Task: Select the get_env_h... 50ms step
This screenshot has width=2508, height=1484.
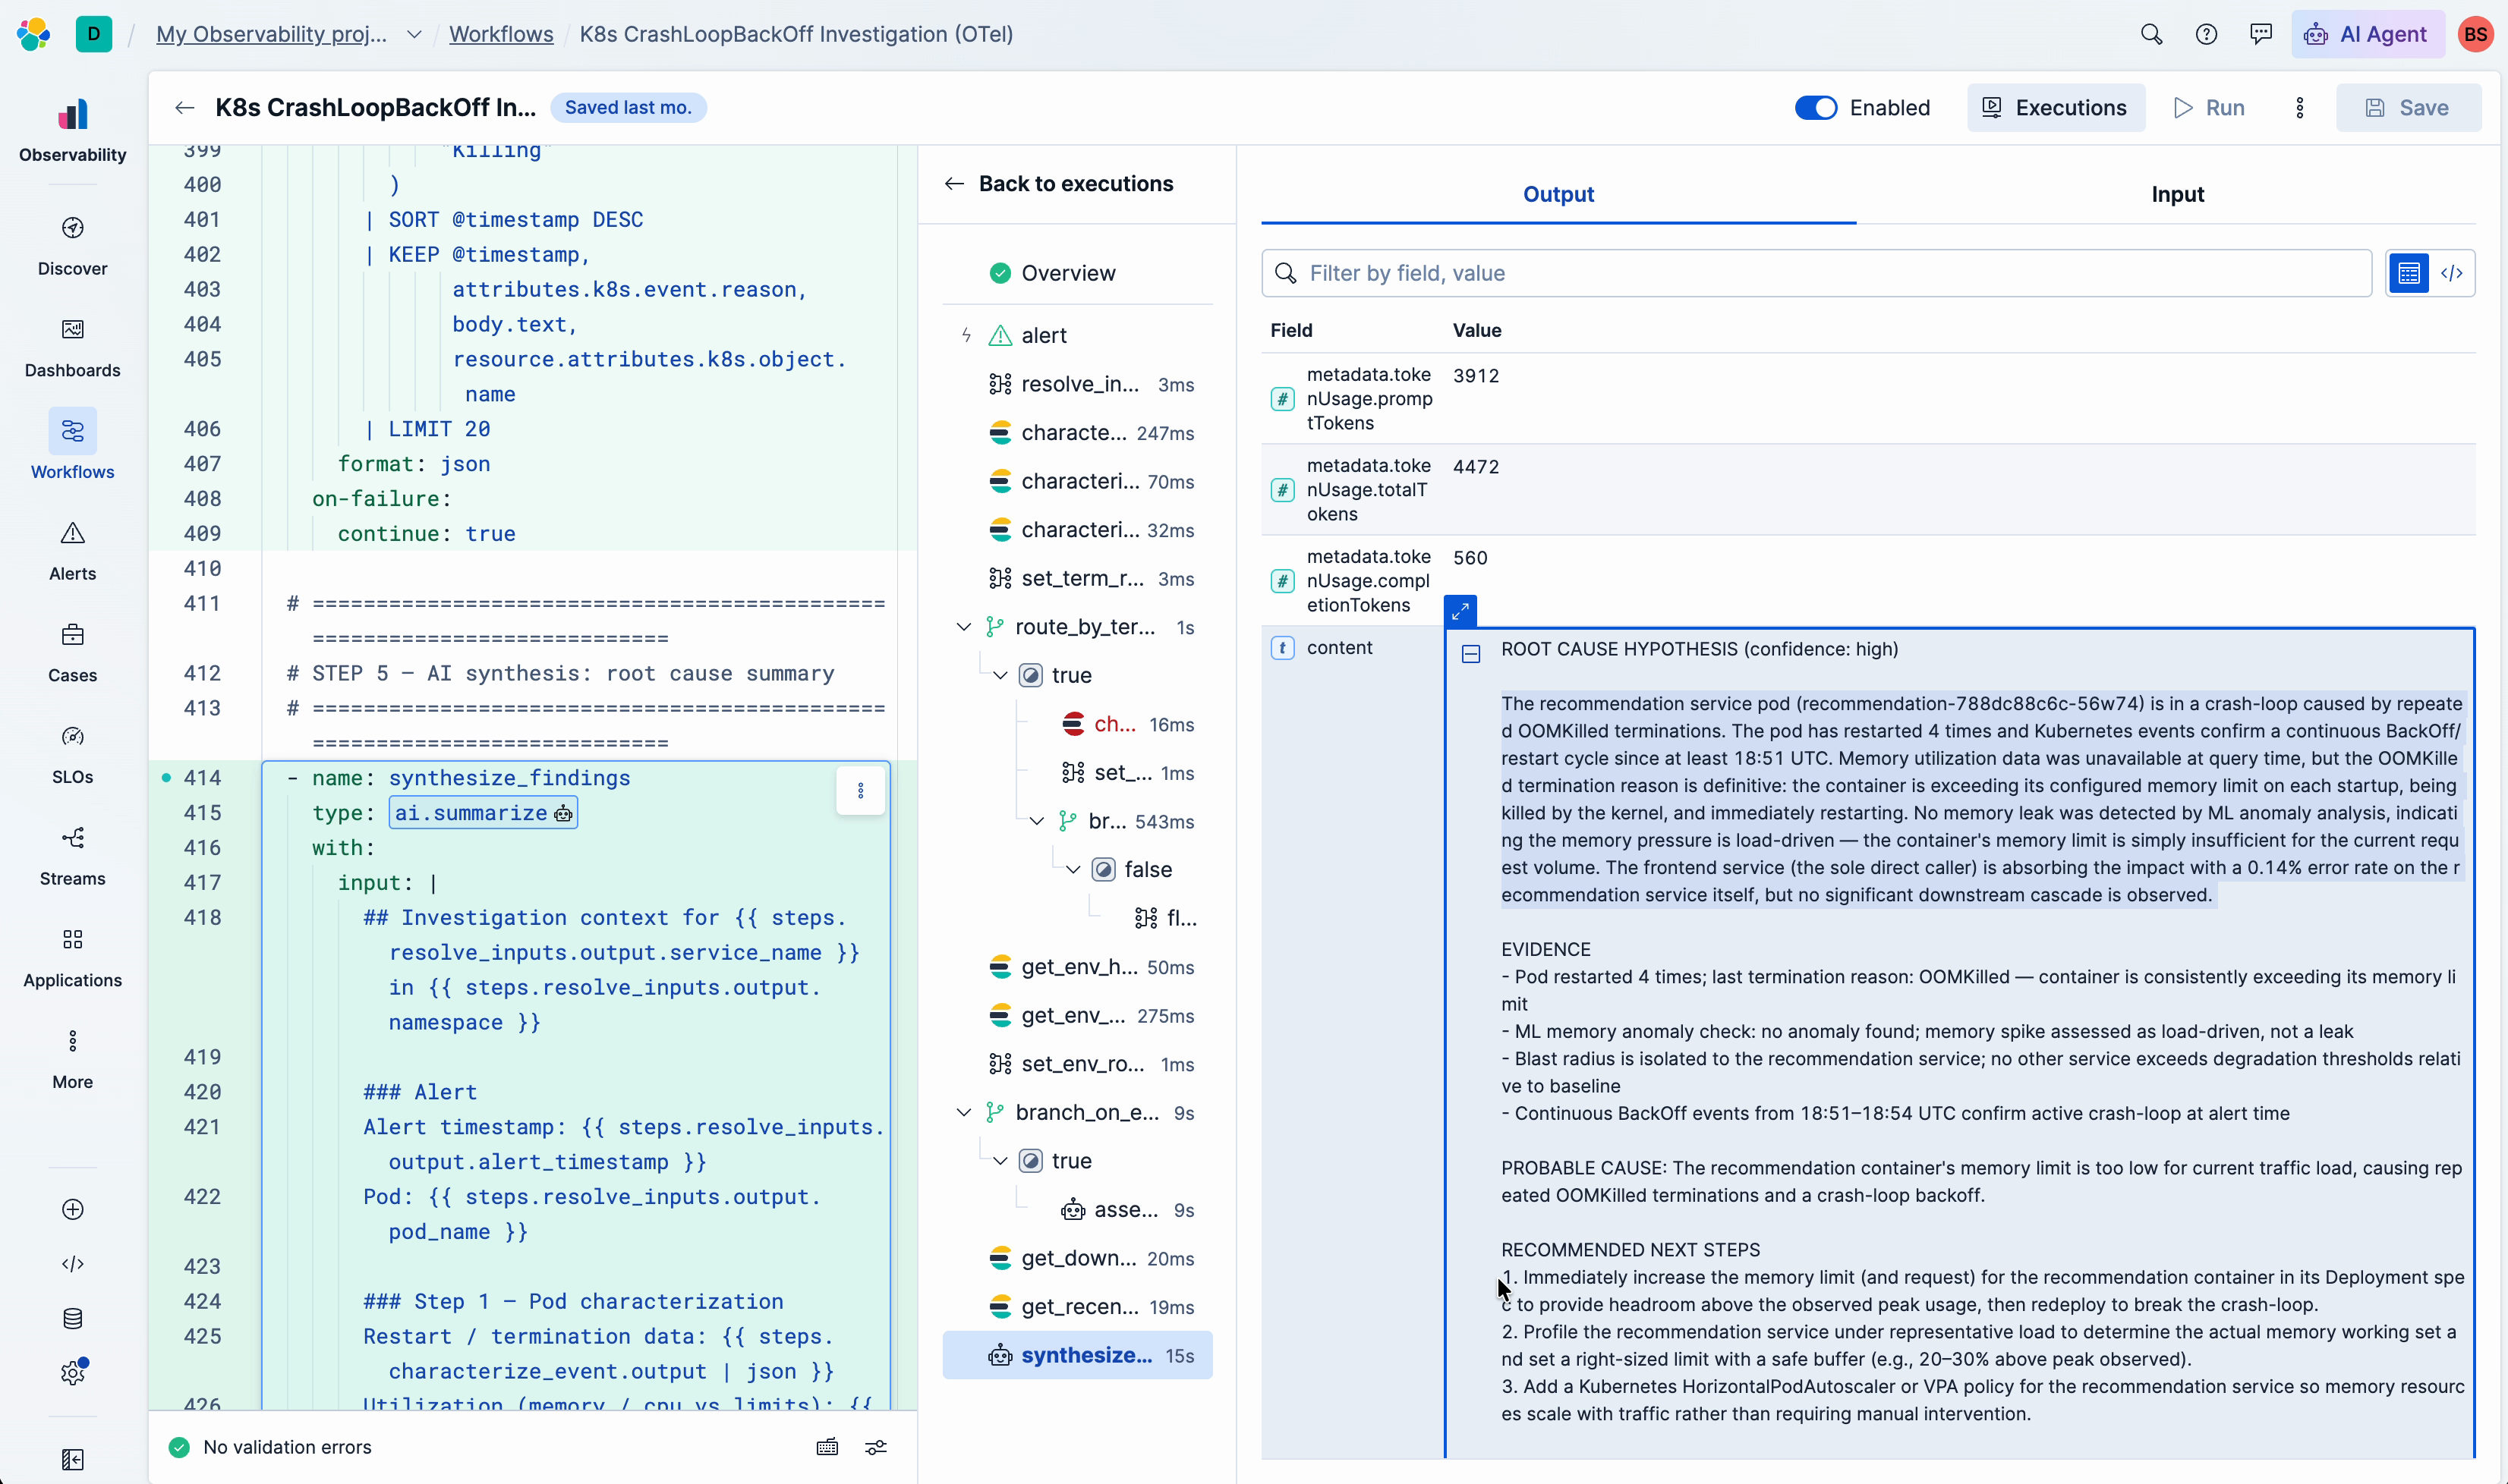Action: point(1077,966)
